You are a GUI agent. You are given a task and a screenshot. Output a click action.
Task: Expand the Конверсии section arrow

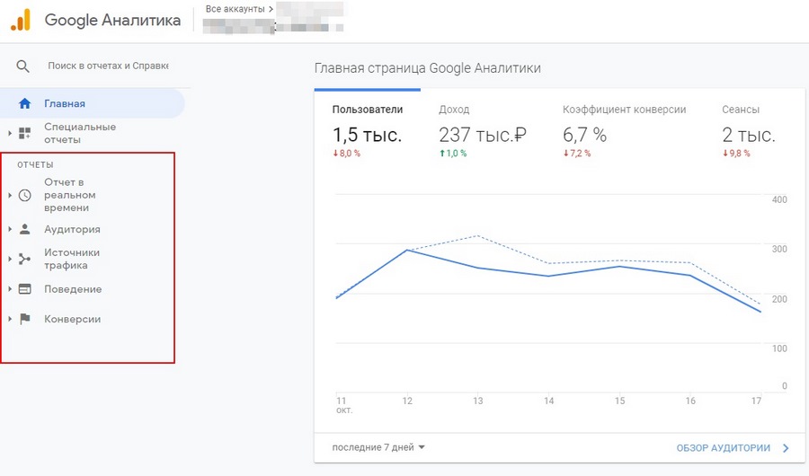point(10,319)
